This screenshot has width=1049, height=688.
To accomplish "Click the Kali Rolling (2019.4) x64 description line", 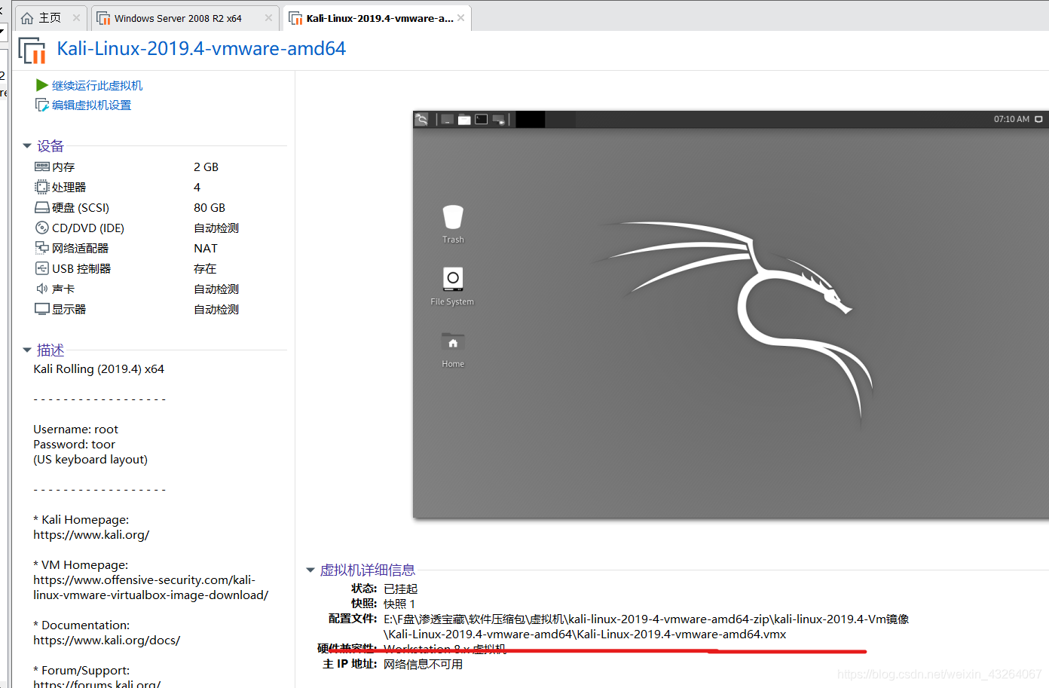I will point(99,369).
